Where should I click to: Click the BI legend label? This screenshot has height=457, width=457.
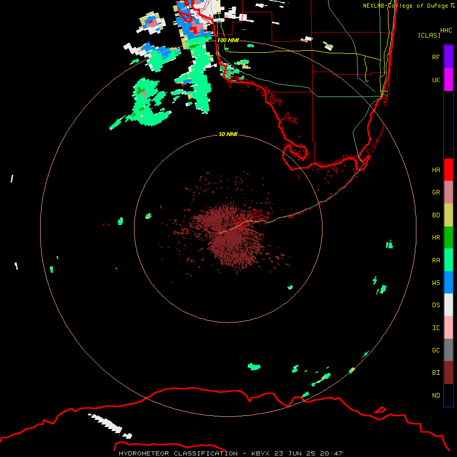pyautogui.click(x=436, y=373)
